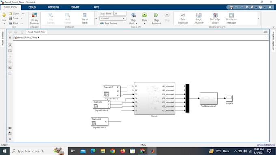276x155 pixels.
Task: Switch to the FORMAT tab
Action: (75, 7)
